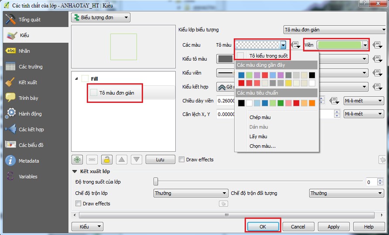Select Tô màu đơn giản symbol layer
The width and height of the screenshot is (389, 235).
tap(132, 93)
